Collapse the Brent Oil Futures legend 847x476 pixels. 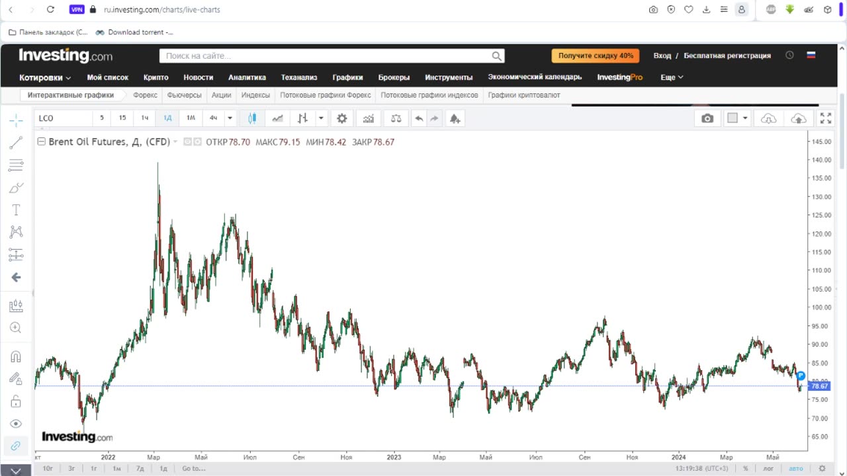click(x=41, y=141)
